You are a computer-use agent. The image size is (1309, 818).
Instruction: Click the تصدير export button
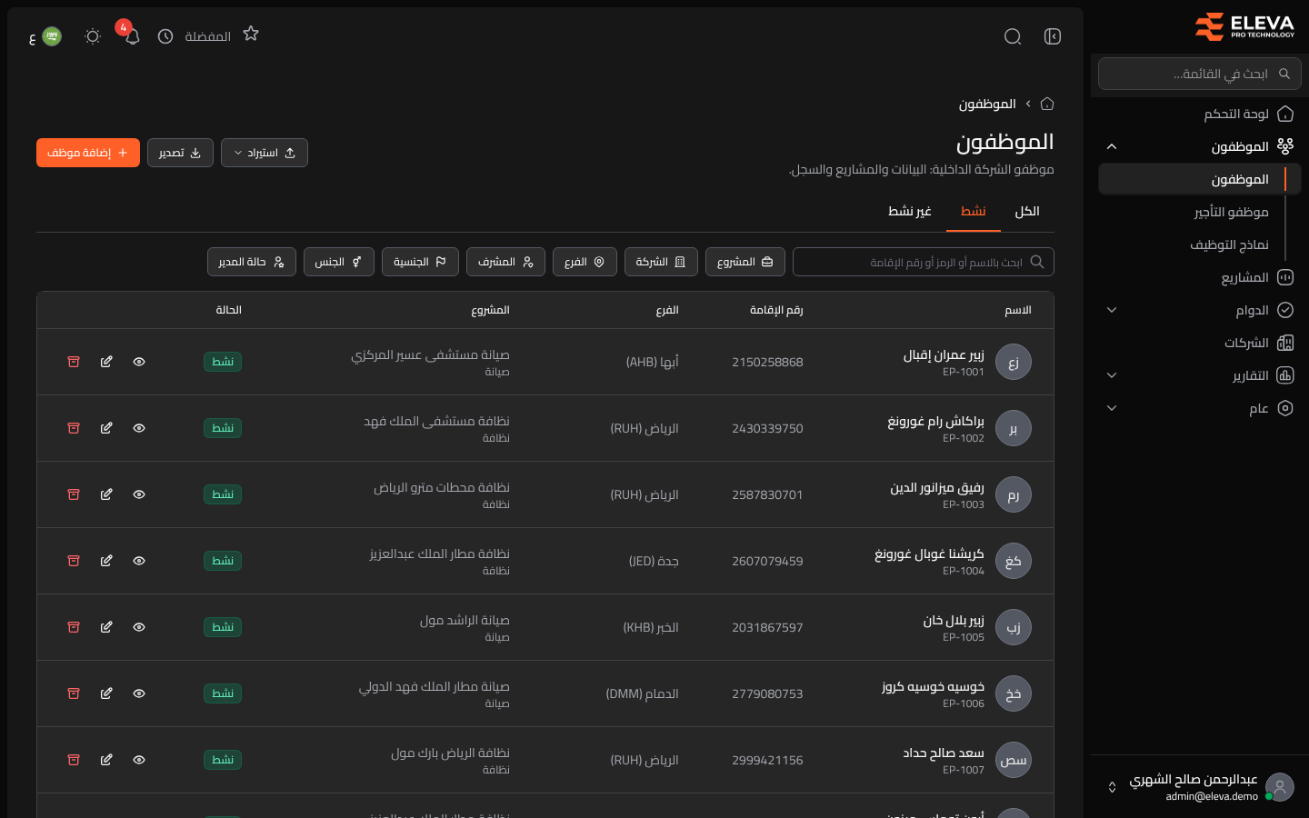pyautogui.click(x=180, y=153)
